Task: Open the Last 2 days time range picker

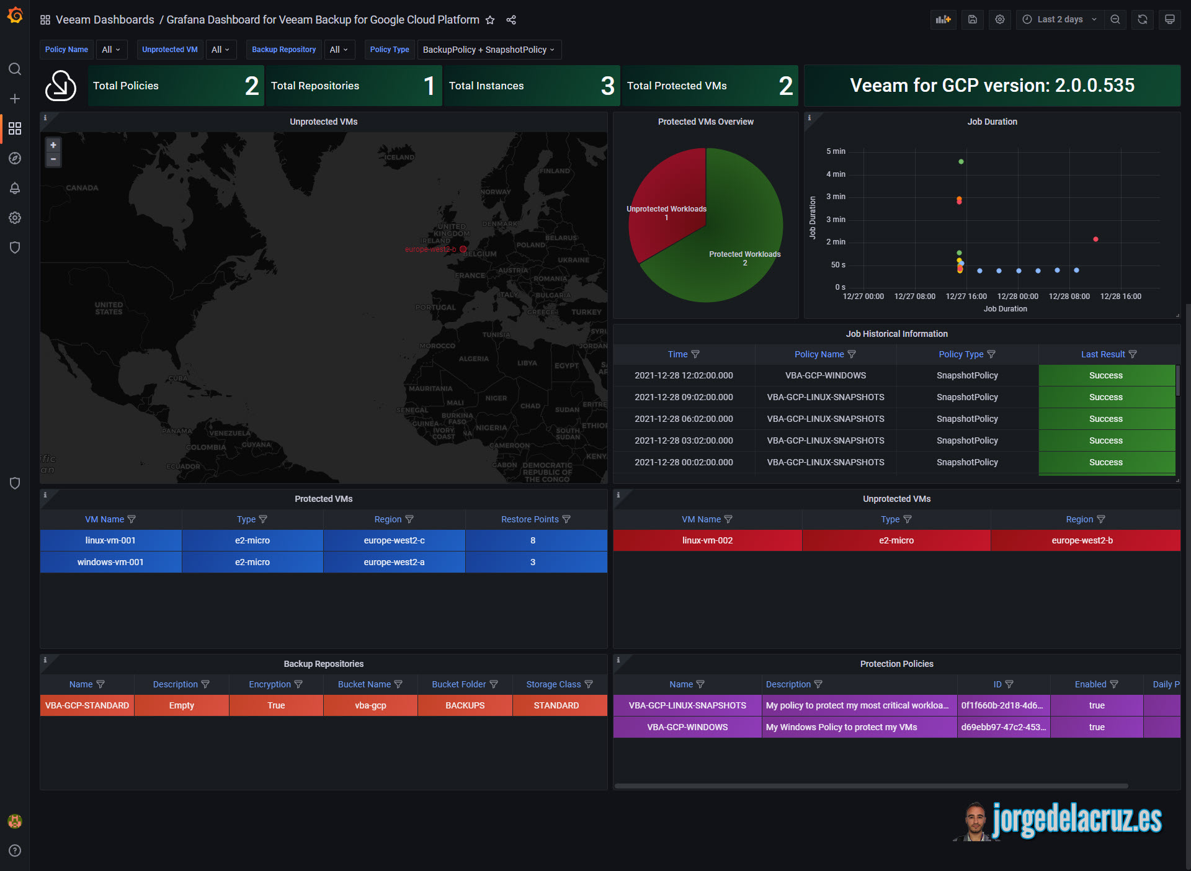Action: [x=1059, y=19]
